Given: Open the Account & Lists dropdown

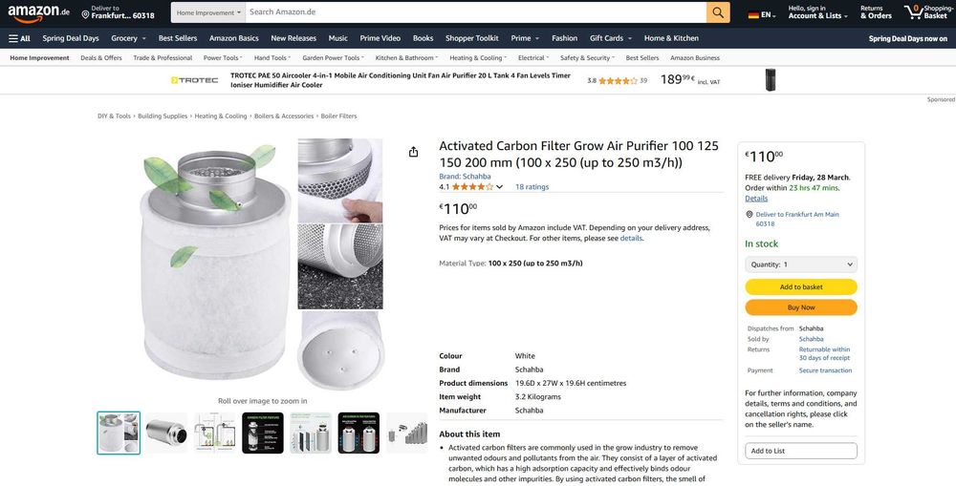Looking at the screenshot, I should (x=817, y=15).
